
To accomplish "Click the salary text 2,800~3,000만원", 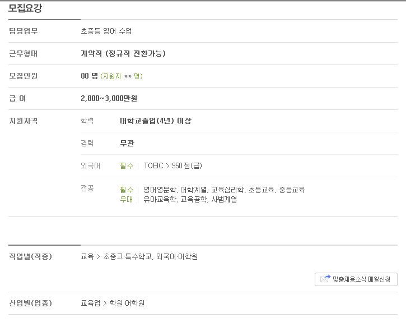I will 109,98.
